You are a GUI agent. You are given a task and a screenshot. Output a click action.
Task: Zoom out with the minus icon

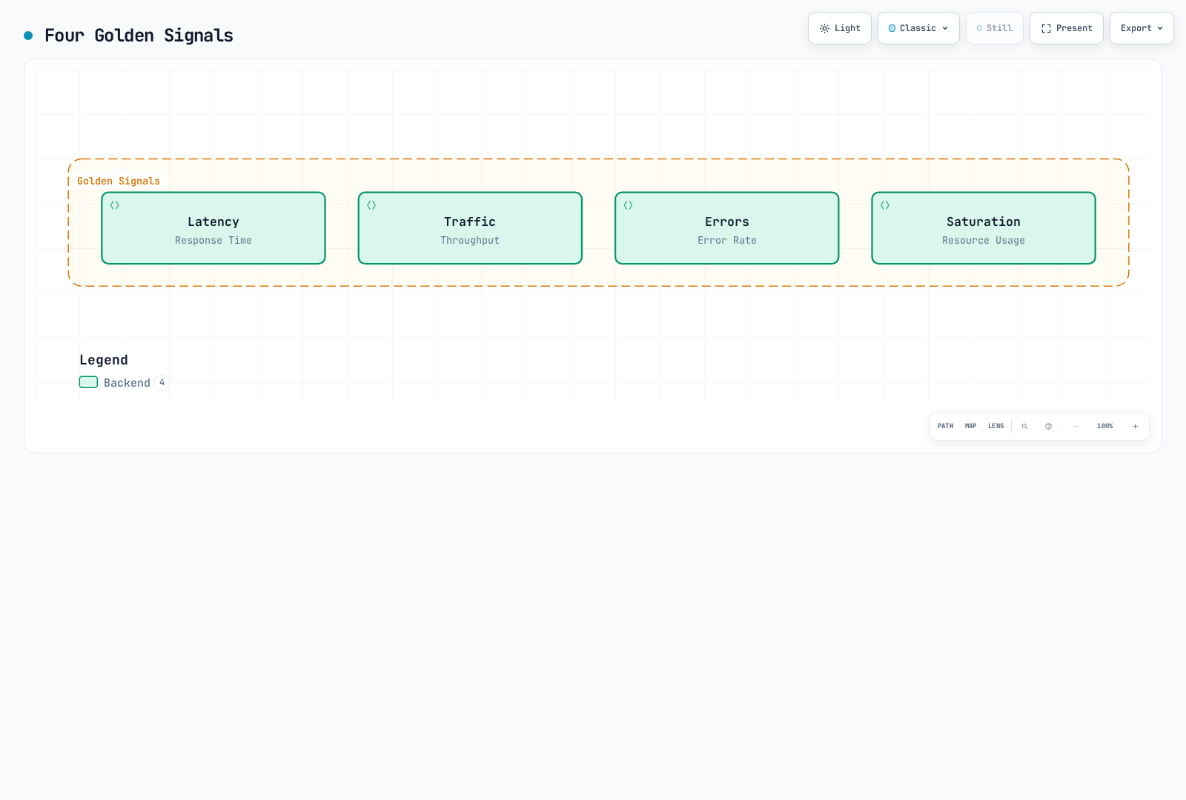pyautogui.click(x=1075, y=427)
